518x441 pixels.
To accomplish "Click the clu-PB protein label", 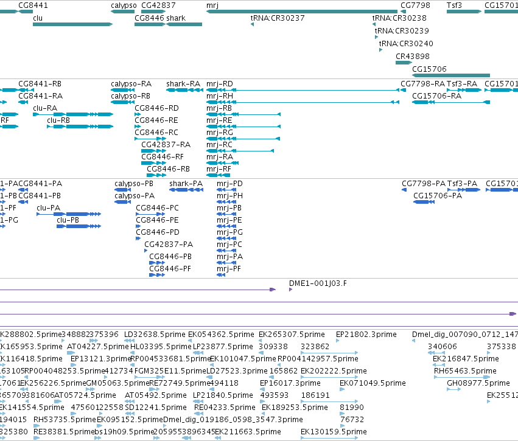I will point(68,220).
